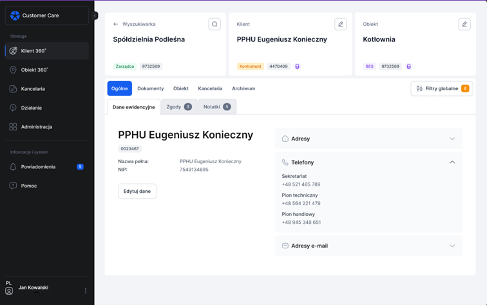487x305 pixels.
Task: Click Pion handlowy number +48 945 348 651
Action: click(301, 222)
